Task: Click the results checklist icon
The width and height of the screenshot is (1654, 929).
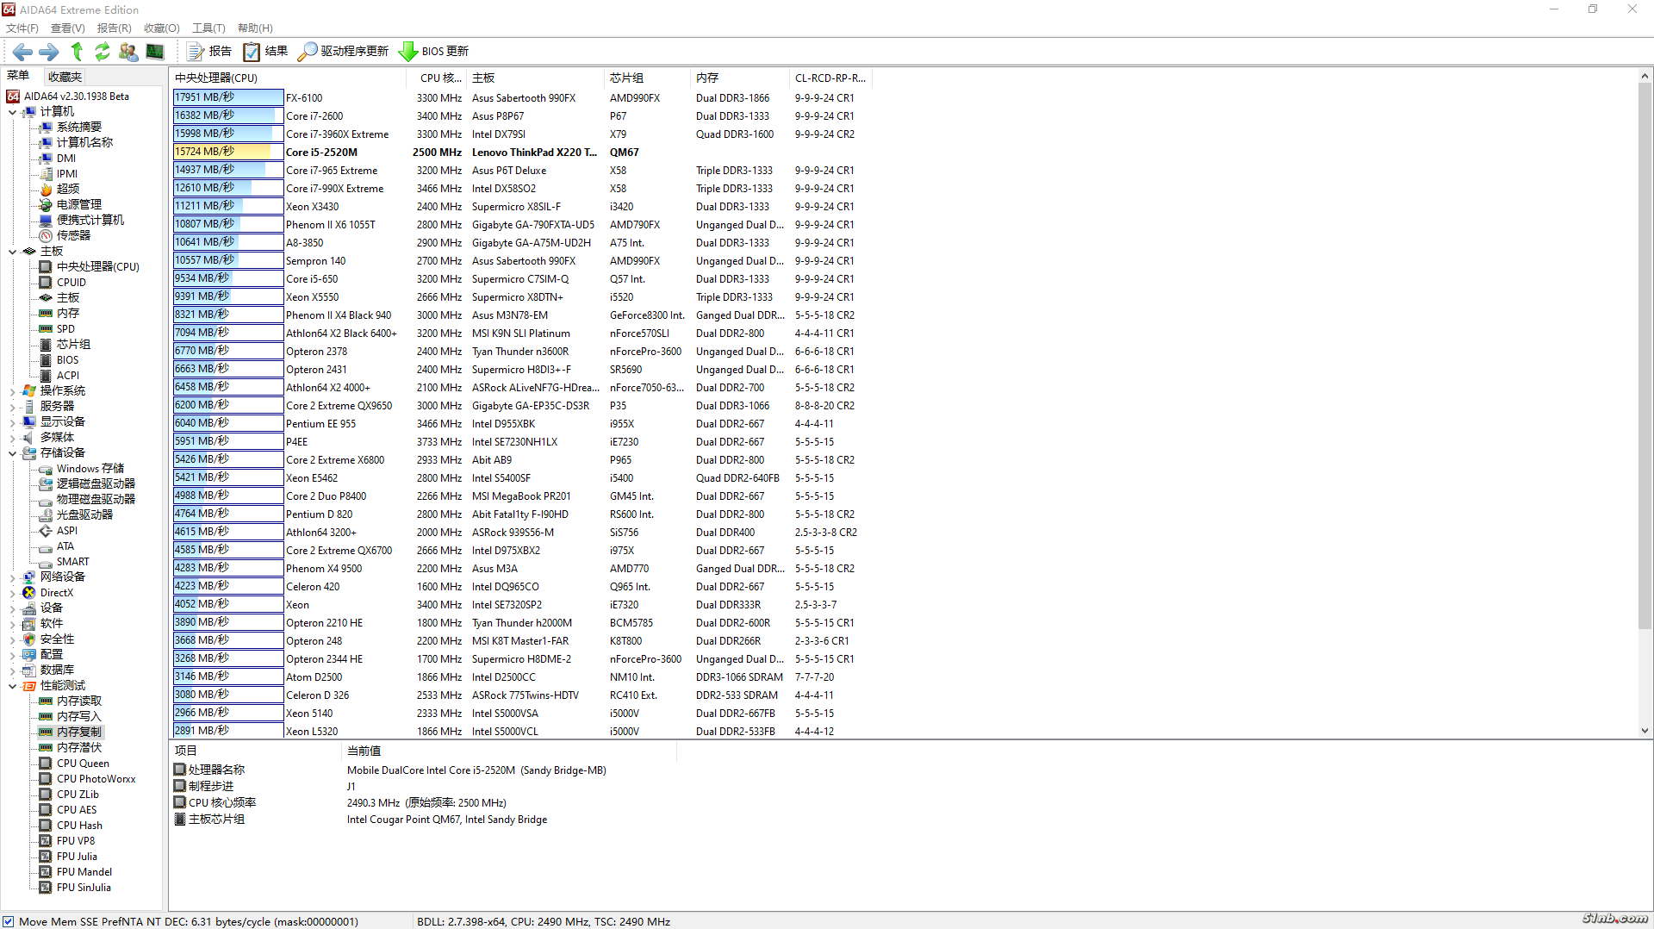Action: pos(252,52)
